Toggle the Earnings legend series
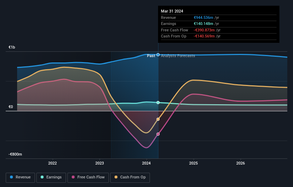This screenshot has width=293, height=187. pos(51,177)
